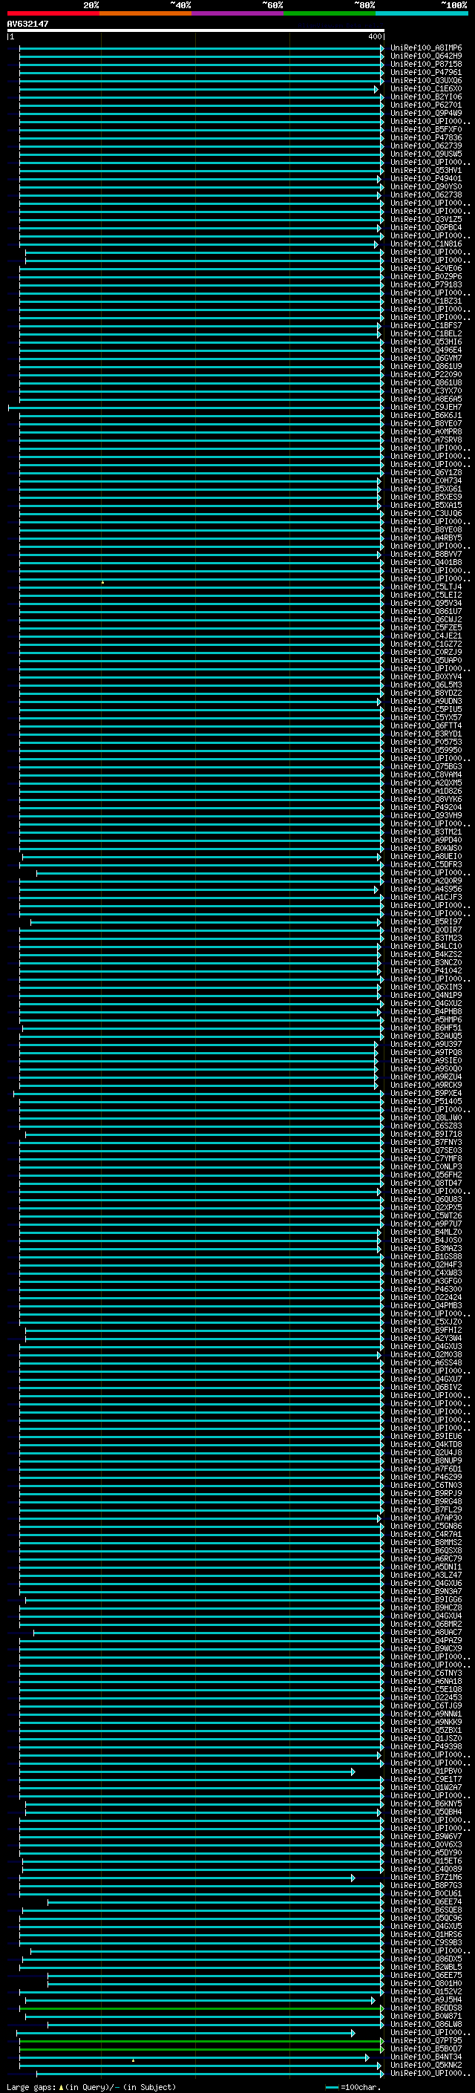The width and height of the screenshot is (475, 2093).
Task: Select the UniRef100_Q6EE75 label
Action: pos(425,1975)
